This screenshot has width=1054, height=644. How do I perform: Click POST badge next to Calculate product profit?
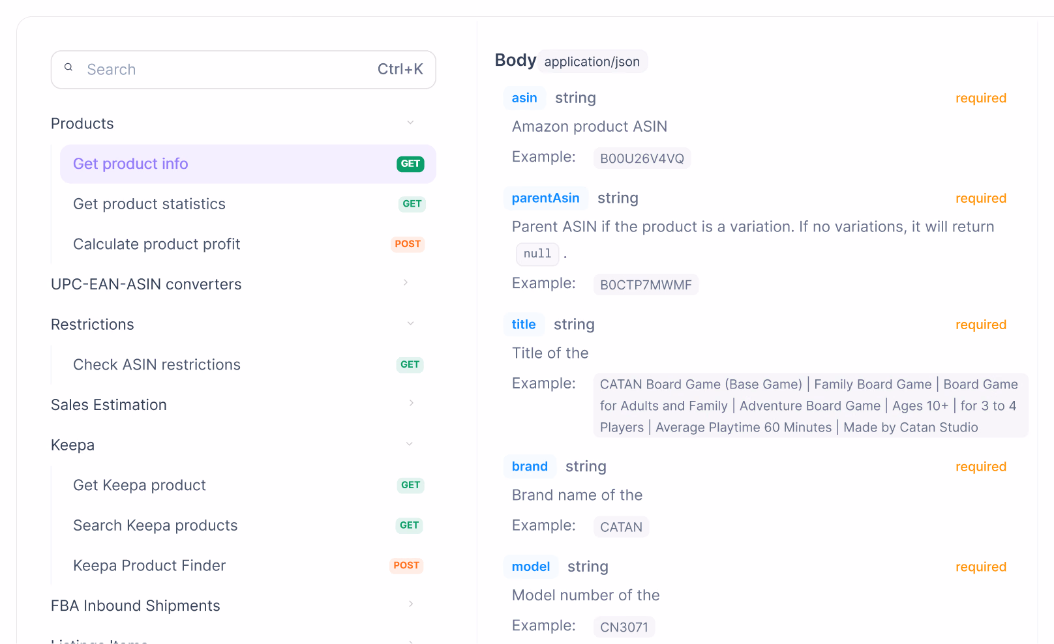[408, 244]
